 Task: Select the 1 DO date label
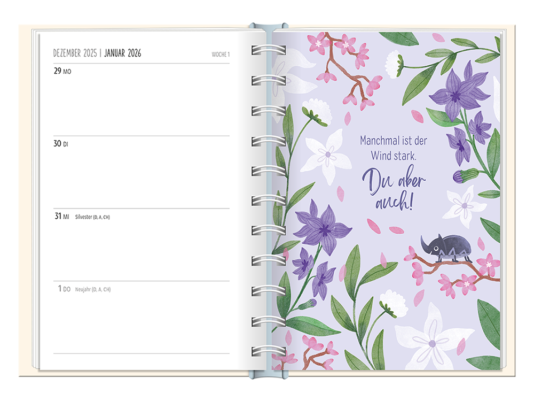64,289
